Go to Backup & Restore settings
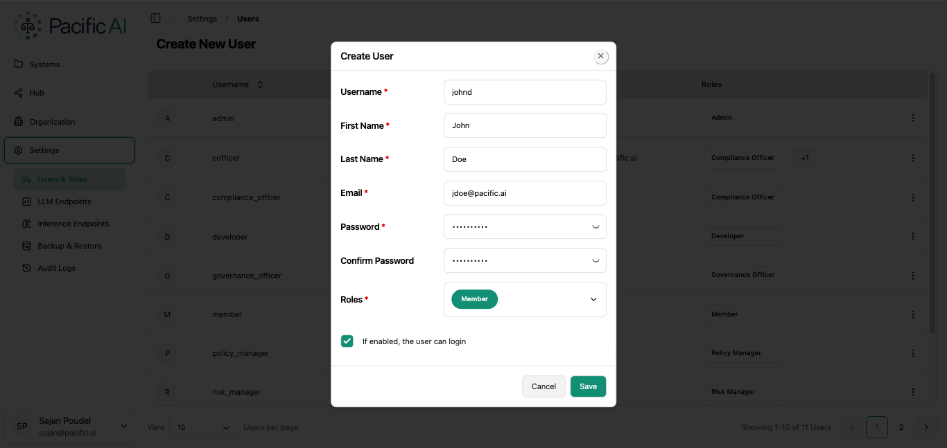Screen dimensions: 947x448 [69, 245]
